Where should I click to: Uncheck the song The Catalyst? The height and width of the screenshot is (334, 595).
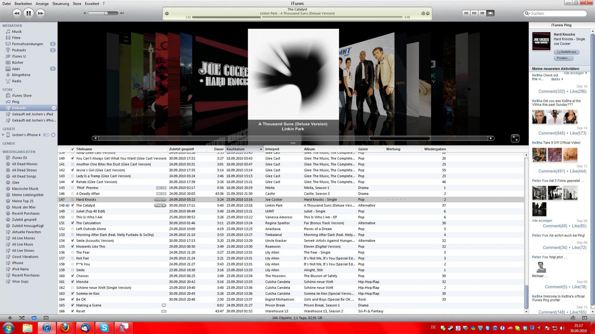click(73, 206)
